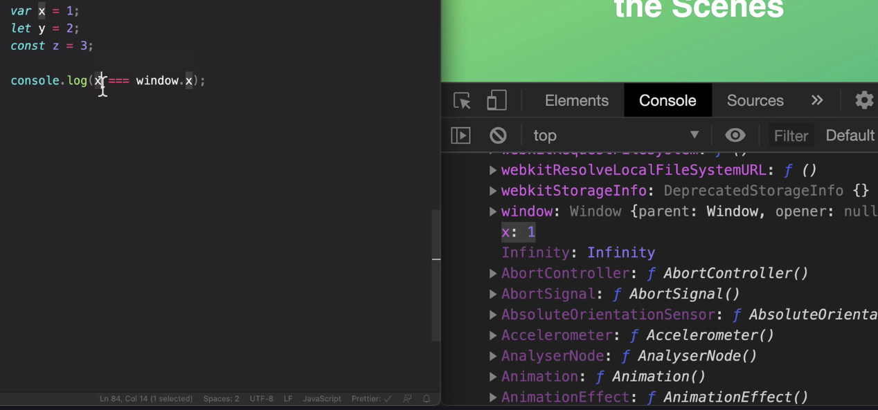Expand Animation entry
The height and width of the screenshot is (410, 878).
click(493, 378)
